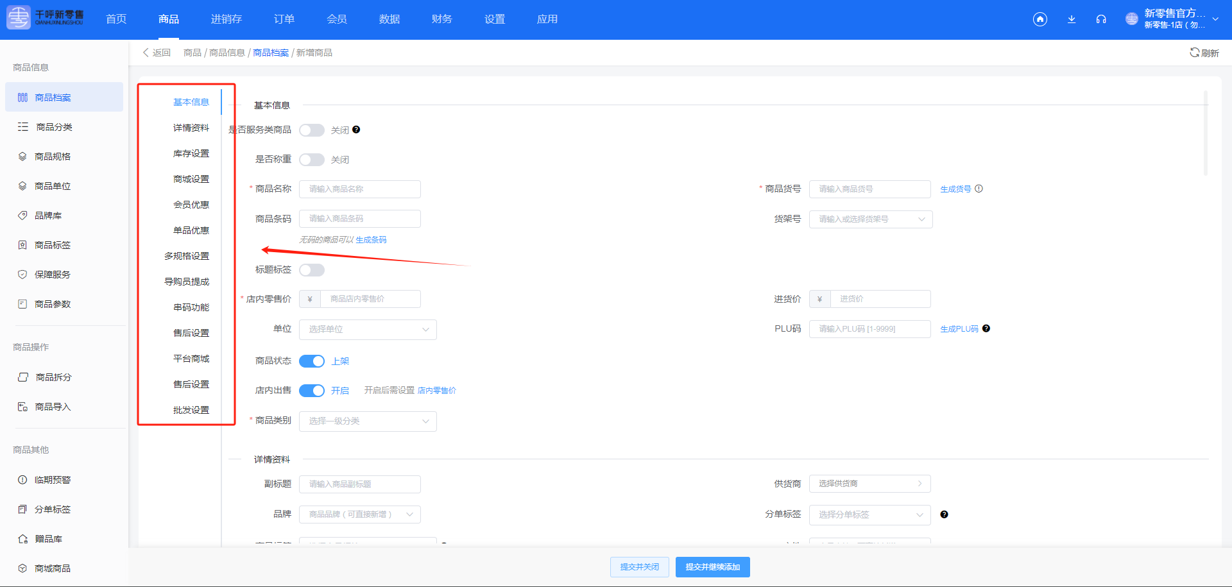Click the 商品名称 input field
Viewport: 1232px width, 587px height.
(x=360, y=189)
